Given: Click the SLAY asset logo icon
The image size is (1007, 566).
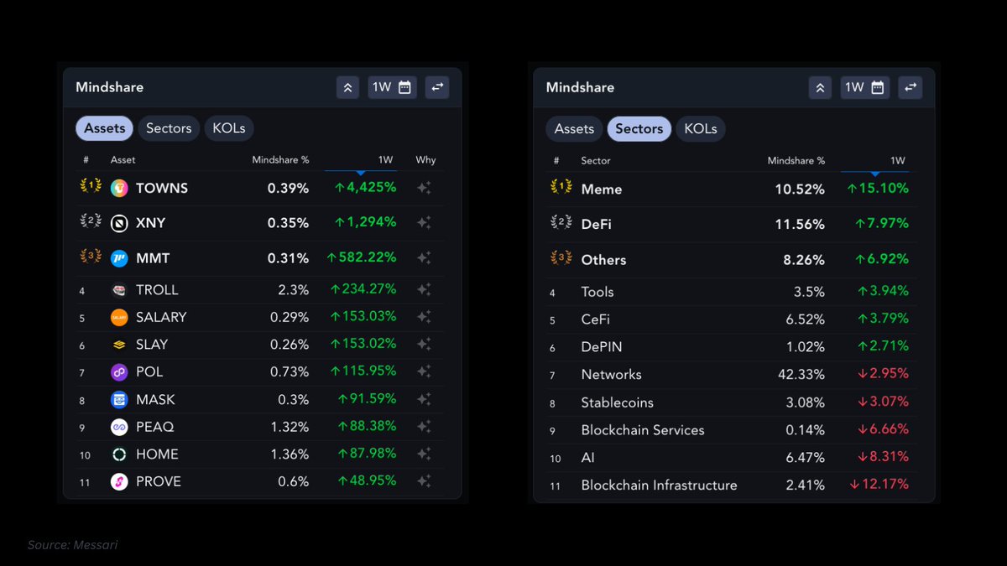Looking at the screenshot, I should coord(119,345).
